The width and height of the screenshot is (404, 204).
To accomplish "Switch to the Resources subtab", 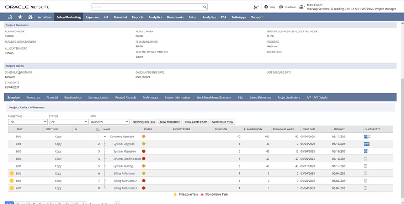I will (x=33, y=97).
